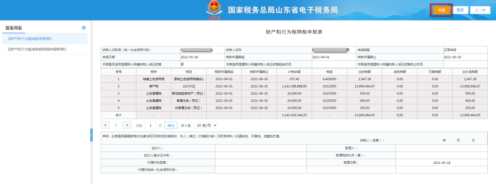Select the 其他类型房地产(预征) tax item cell
Screen dimensions: 496x184
tap(189, 93)
